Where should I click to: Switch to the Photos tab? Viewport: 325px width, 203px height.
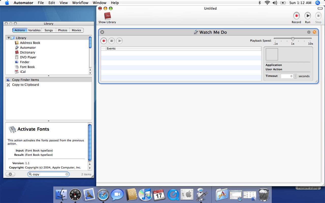coord(62,30)
